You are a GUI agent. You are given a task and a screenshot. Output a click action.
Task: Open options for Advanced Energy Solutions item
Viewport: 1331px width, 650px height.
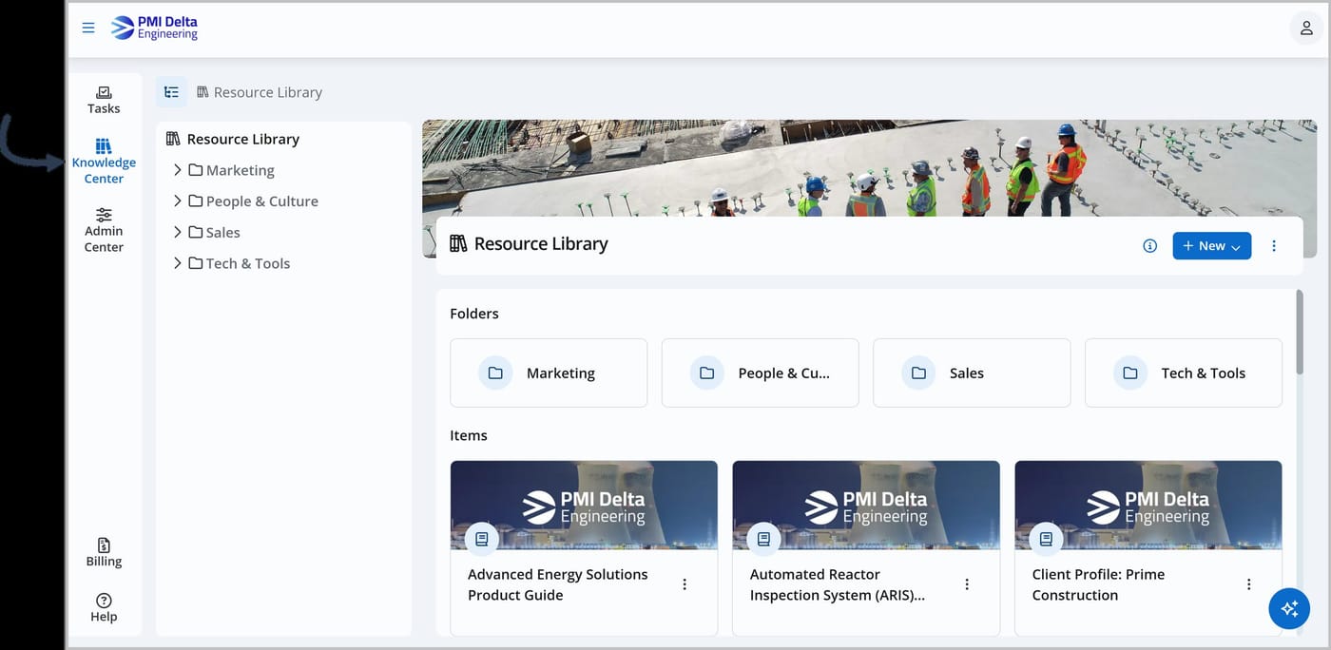tap(685, 584)
